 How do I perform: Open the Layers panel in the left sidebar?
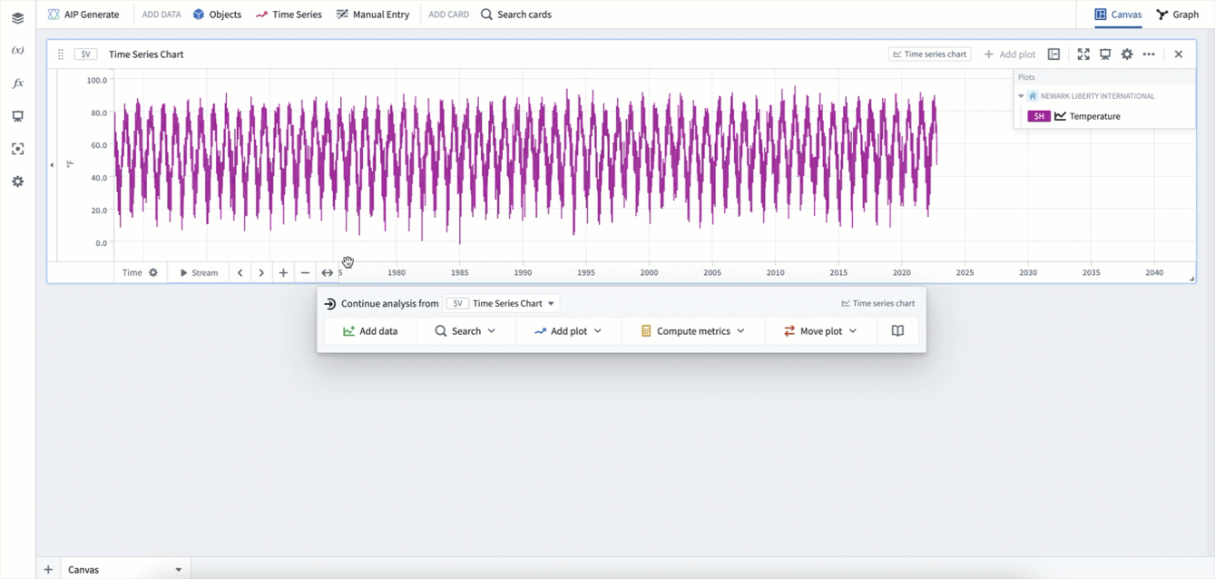17,17
